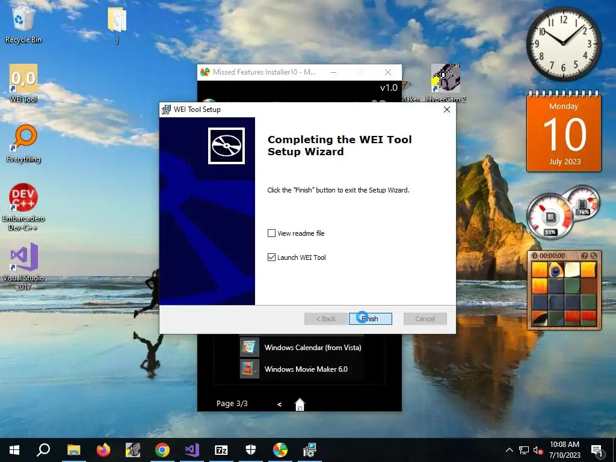This screenshot has height=462, width=616.
Task: Show hidden system tray icons
Action: click(x=509, y=450)
